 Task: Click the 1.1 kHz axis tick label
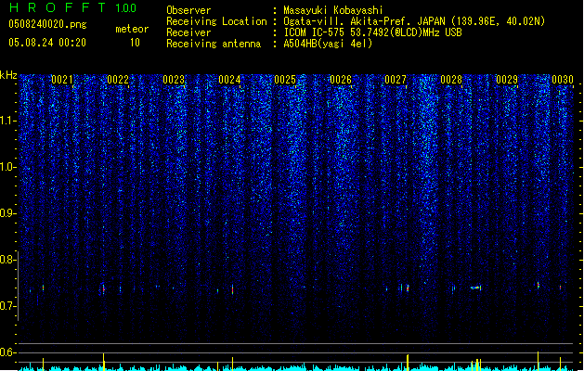tap(8, 121)
